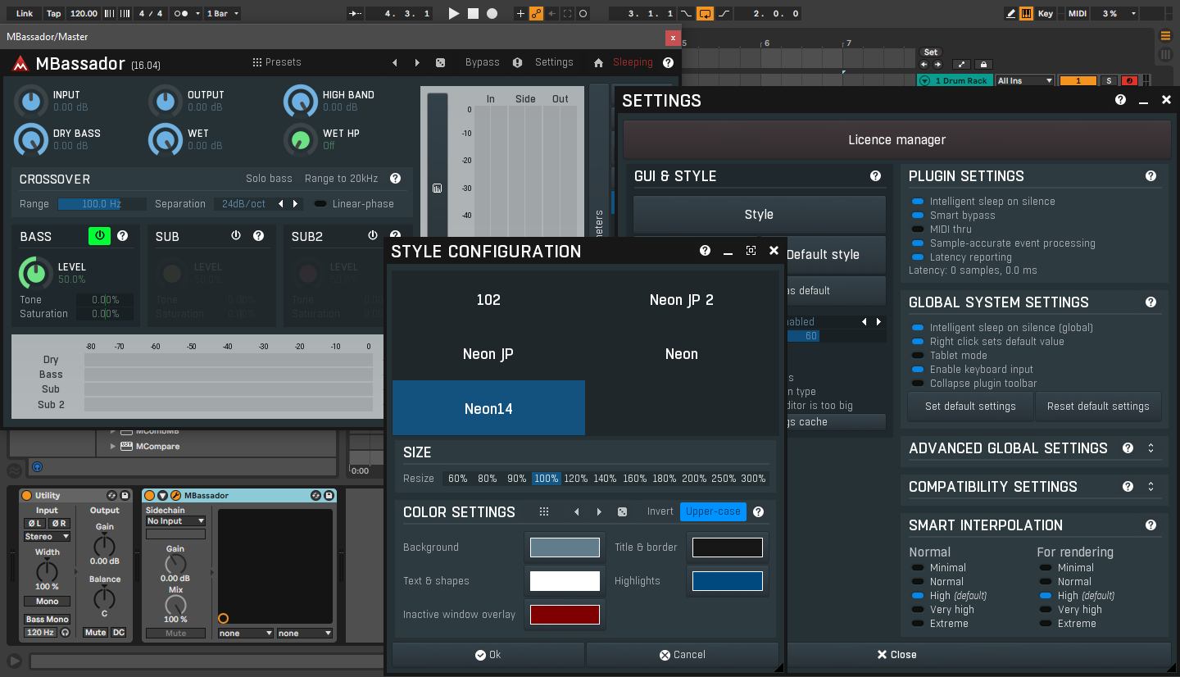1180x677 pixels.
Task: Expand the MCompare tree item
Action: click(x=113, y=447)
